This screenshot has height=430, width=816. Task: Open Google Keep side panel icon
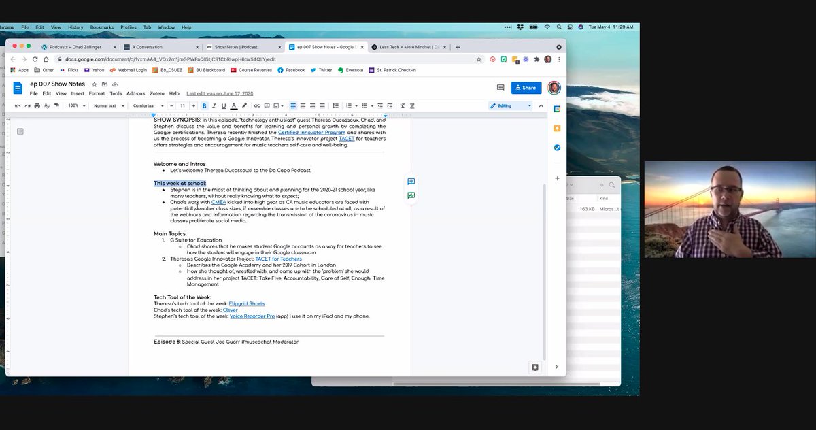pyautogui.click(x=557, y=128)
